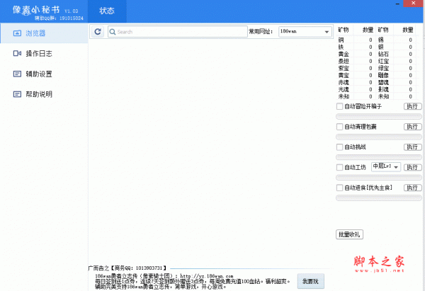Enable 自动冒险开箱子 checkbox
Image resolution: width=425 pixels, height=291 pixels.
coord(340,106)
